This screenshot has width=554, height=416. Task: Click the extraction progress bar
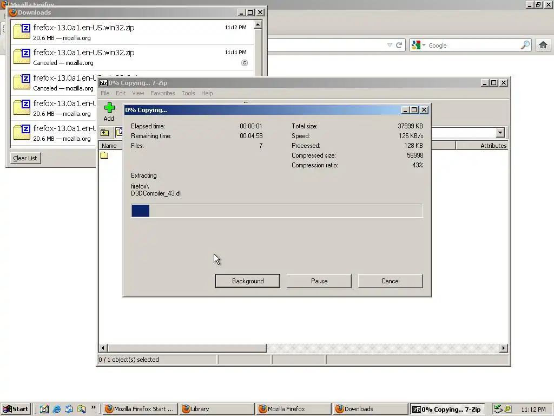point(276,211)
